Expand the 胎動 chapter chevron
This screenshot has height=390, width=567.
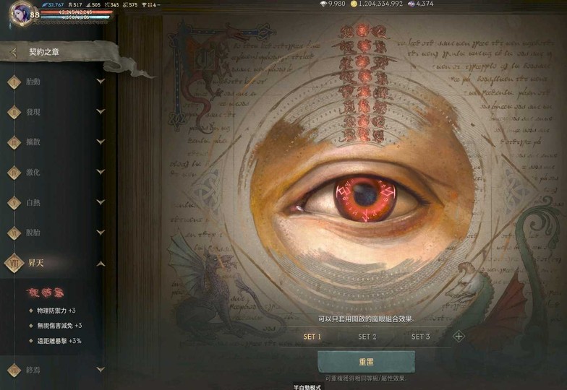101,82
